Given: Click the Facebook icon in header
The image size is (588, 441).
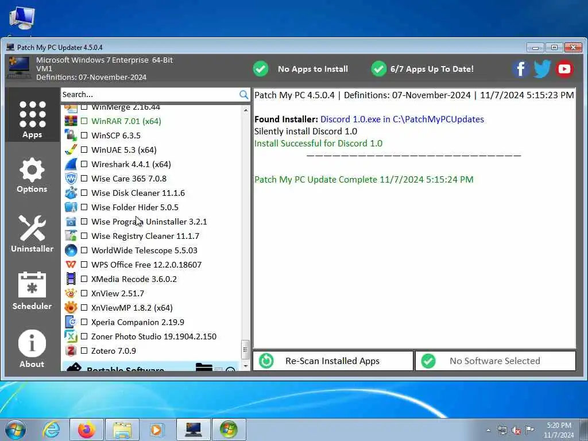Looking at the screenshot, I should tap(520, 69).
